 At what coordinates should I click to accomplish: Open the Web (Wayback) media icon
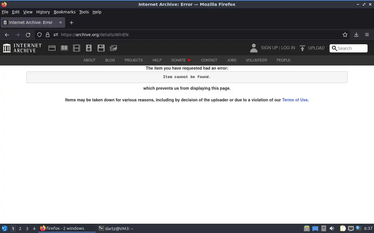(x=52, y=48)
